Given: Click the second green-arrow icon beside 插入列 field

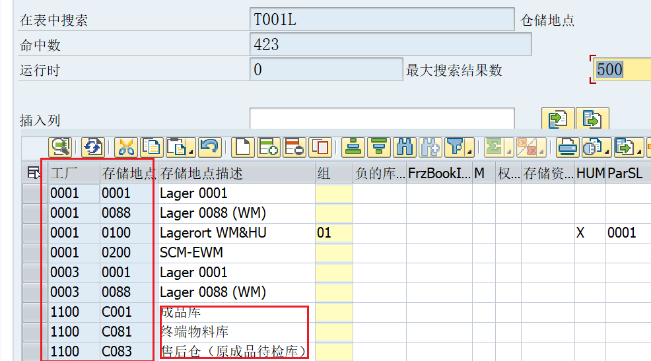Looking at the screenshot, I should pyautogui.click(x=592, y=119).
